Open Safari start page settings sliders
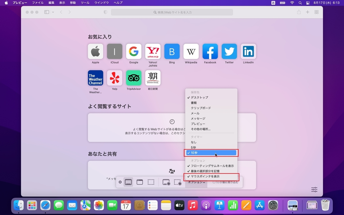Image resolution: width=344 pixels, height=215 pixels. [x=314, y=189]
